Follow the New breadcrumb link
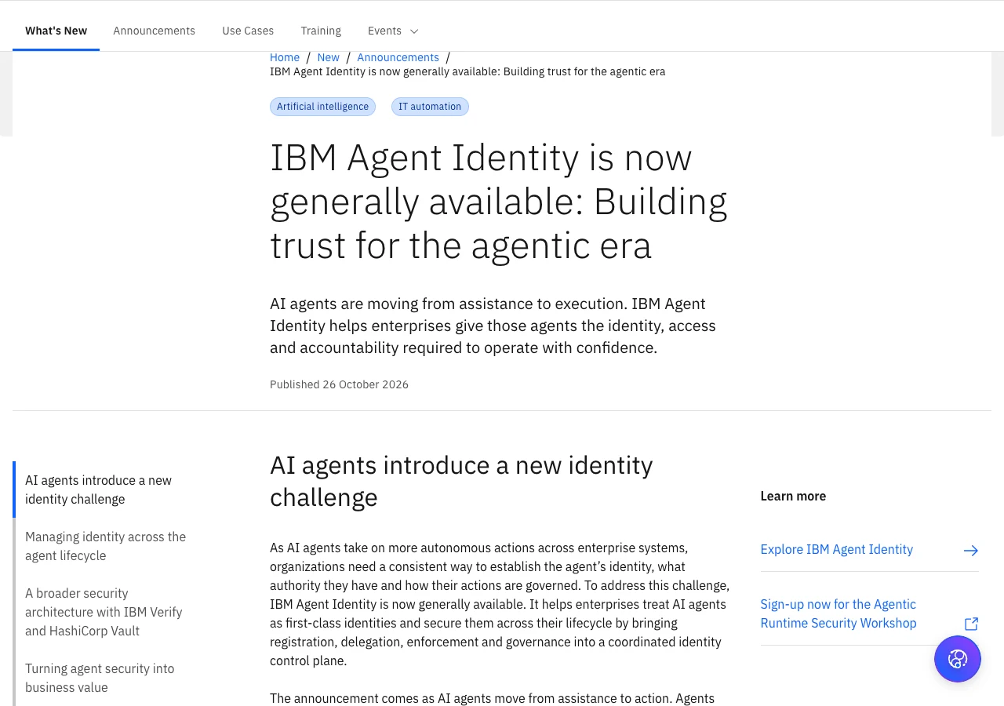Image resolution: width=1004 pixels, height=706 pixels. point(328,57)
